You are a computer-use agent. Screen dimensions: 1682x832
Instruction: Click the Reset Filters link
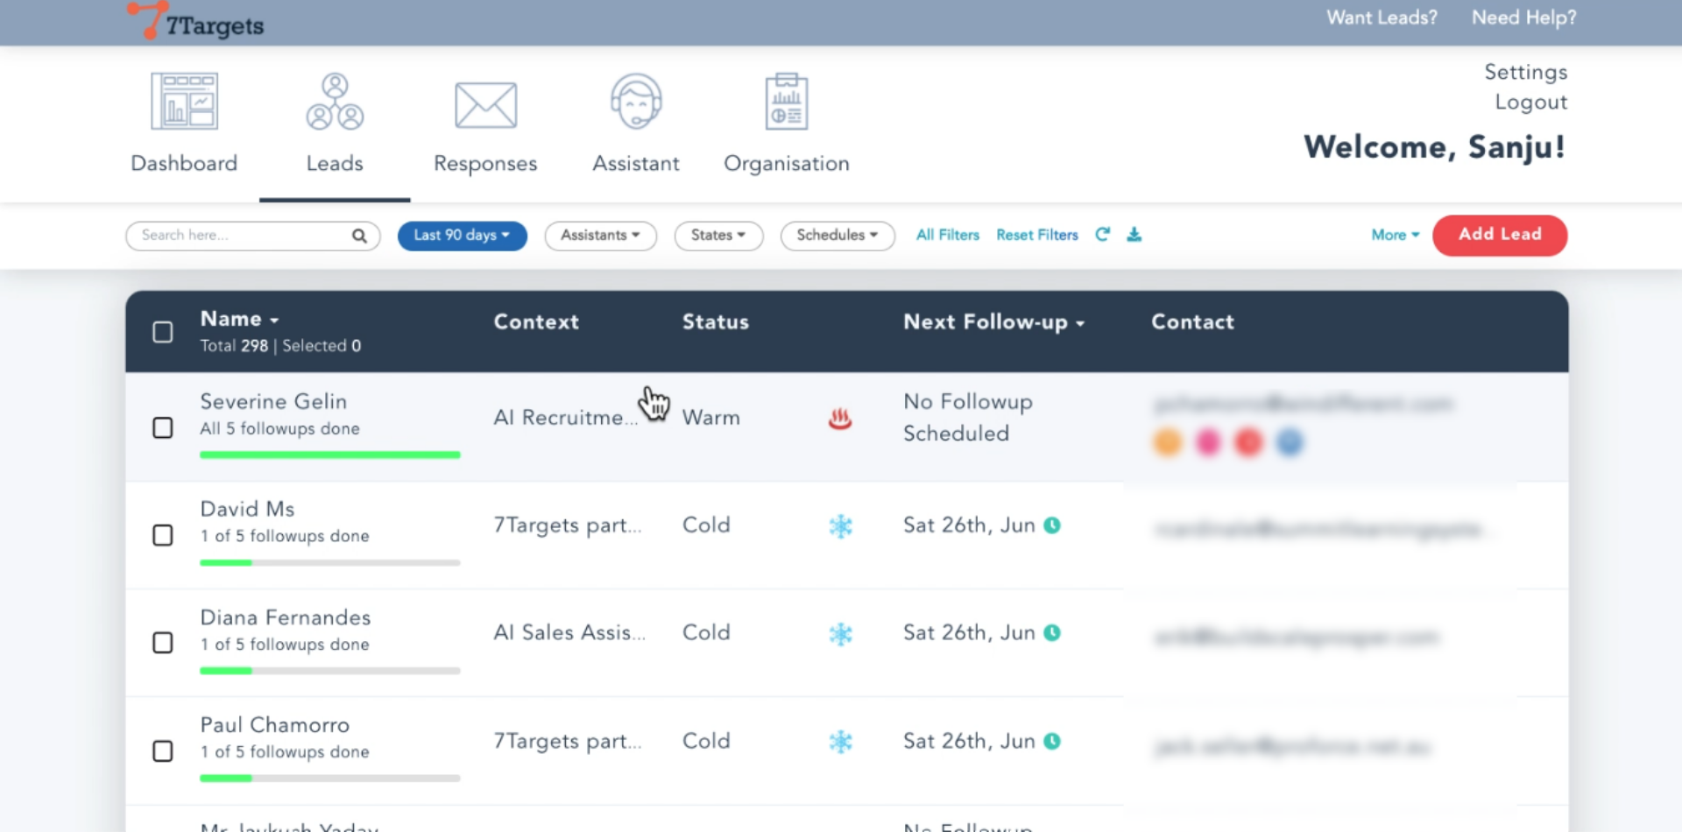1036,235
